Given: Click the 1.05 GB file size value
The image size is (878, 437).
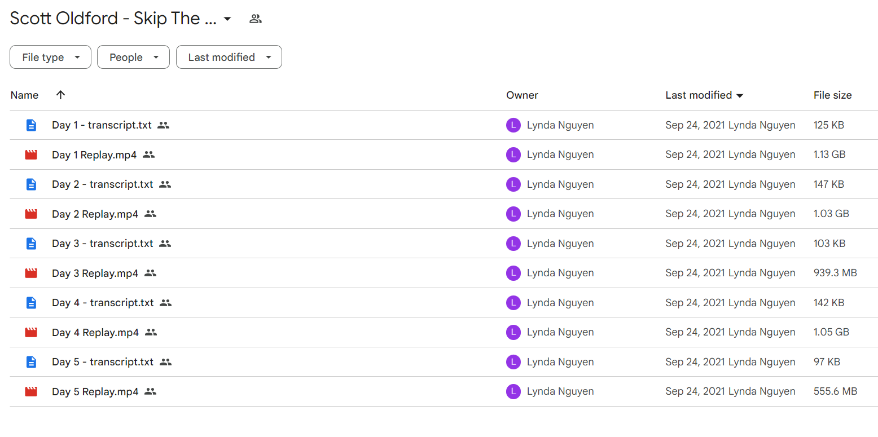Looking at the screenshot, I should pyautogui.click(x=831, y=332).
